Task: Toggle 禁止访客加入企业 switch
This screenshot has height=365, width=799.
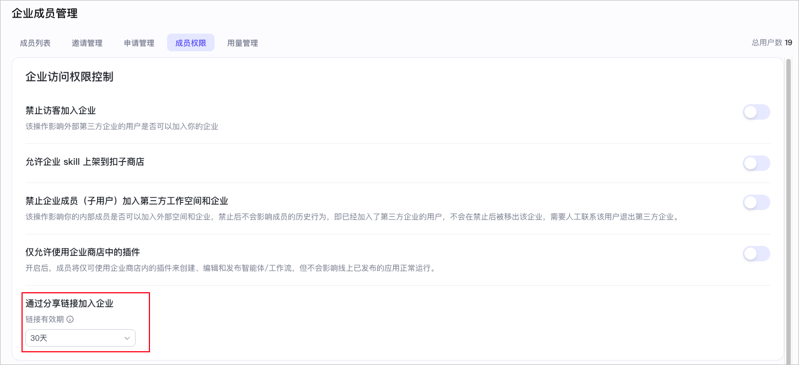Action: click(x=756, y=112)
